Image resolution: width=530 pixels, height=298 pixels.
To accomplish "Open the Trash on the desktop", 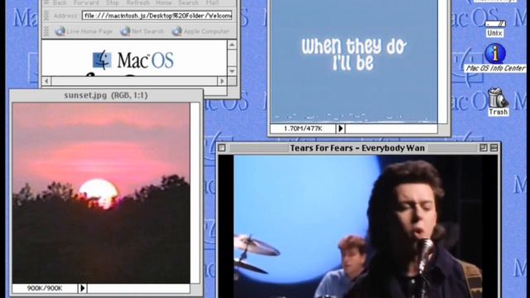I will click(x=498, y=102).
